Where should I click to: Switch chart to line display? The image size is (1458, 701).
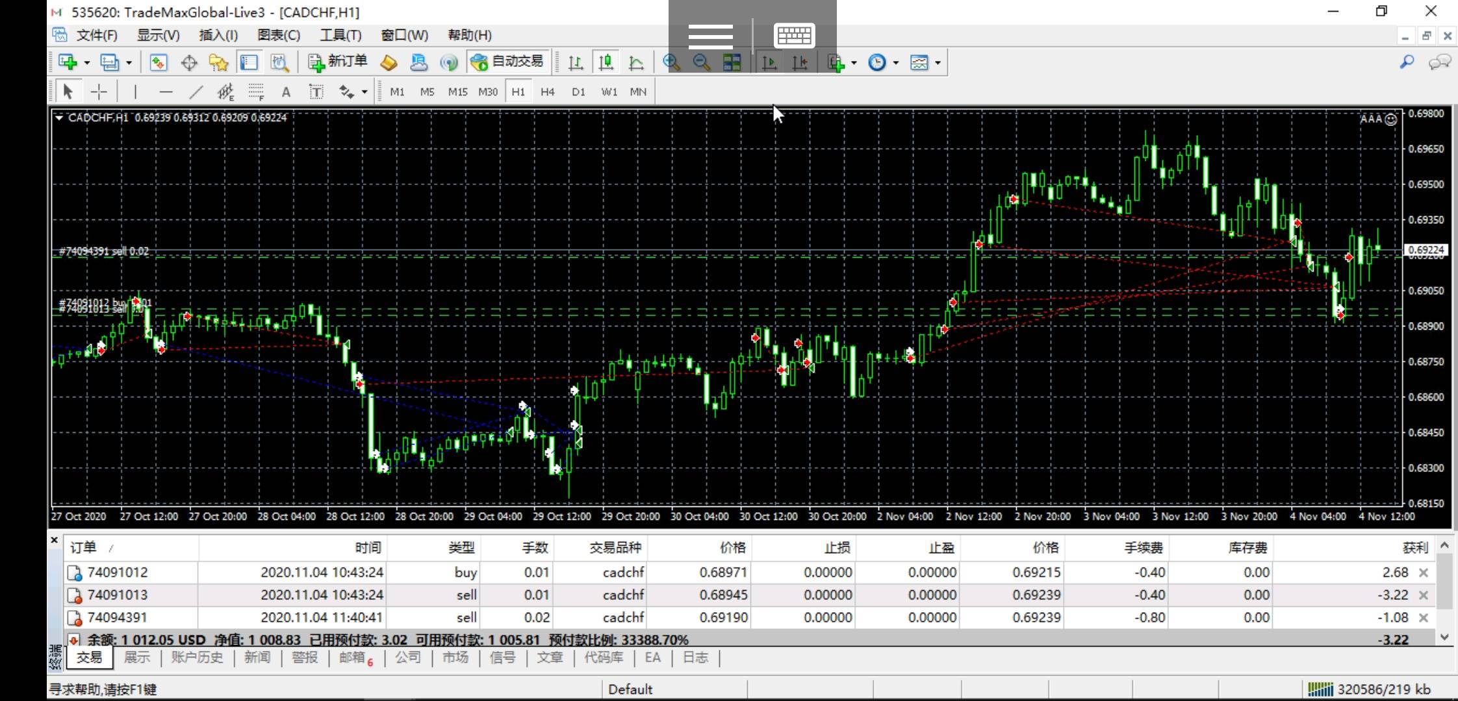pyautogui.click(x=636, y=62)
